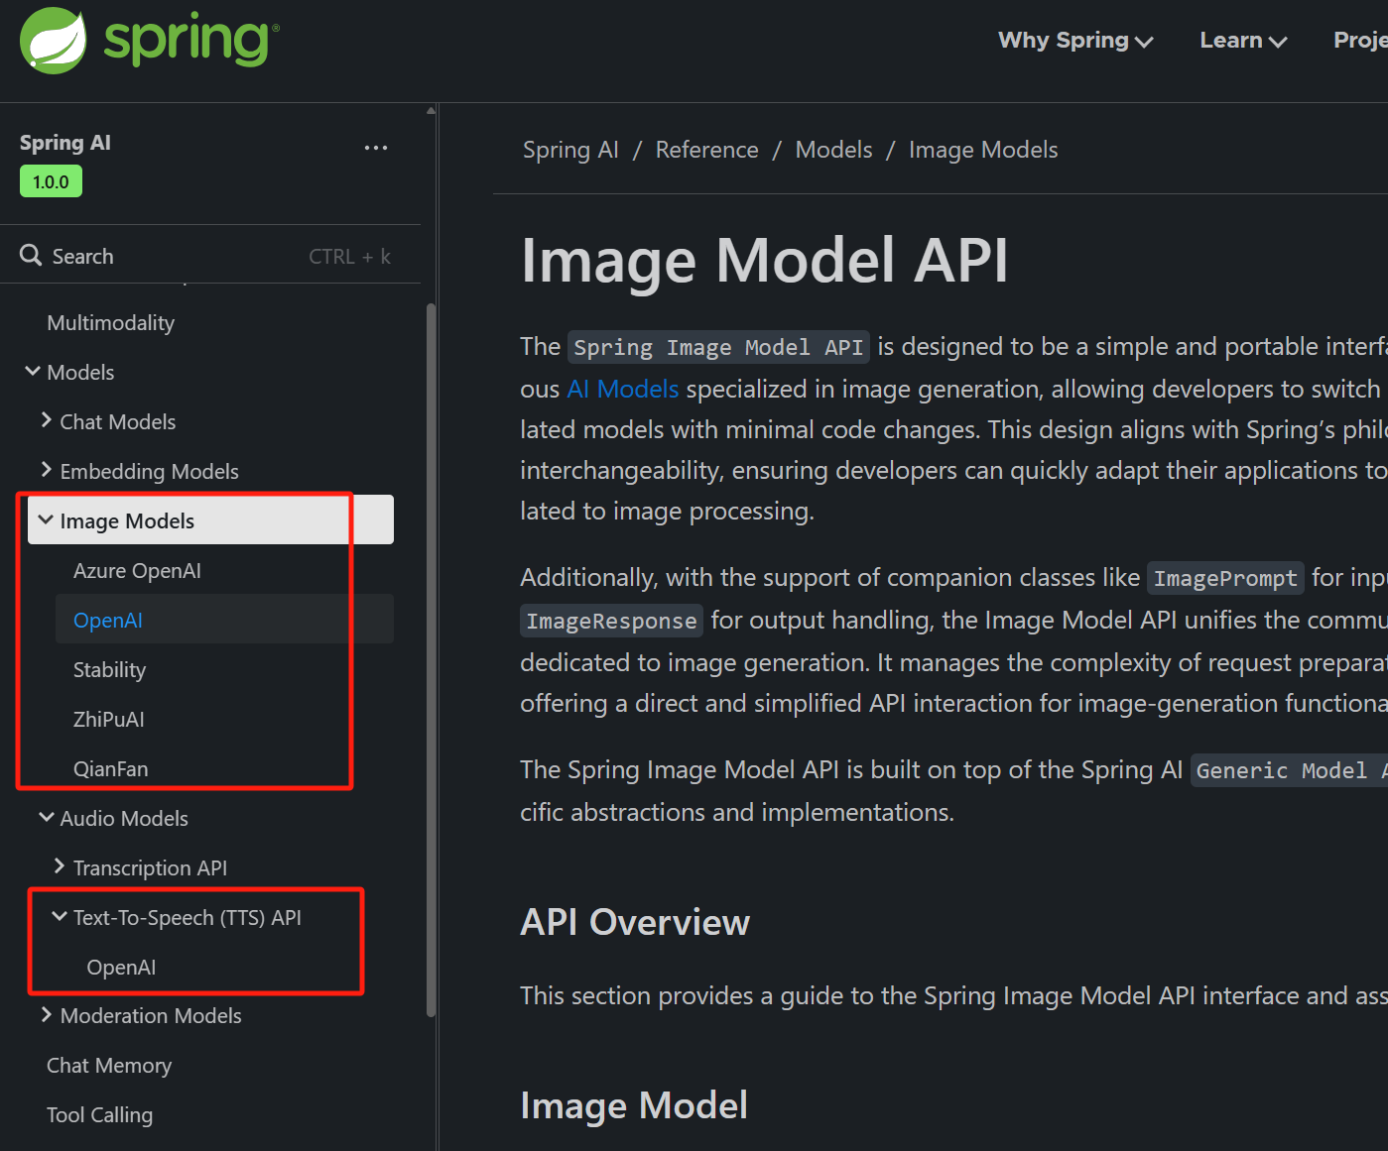
Task: Open the Chat Models entry
Action: 118,422
